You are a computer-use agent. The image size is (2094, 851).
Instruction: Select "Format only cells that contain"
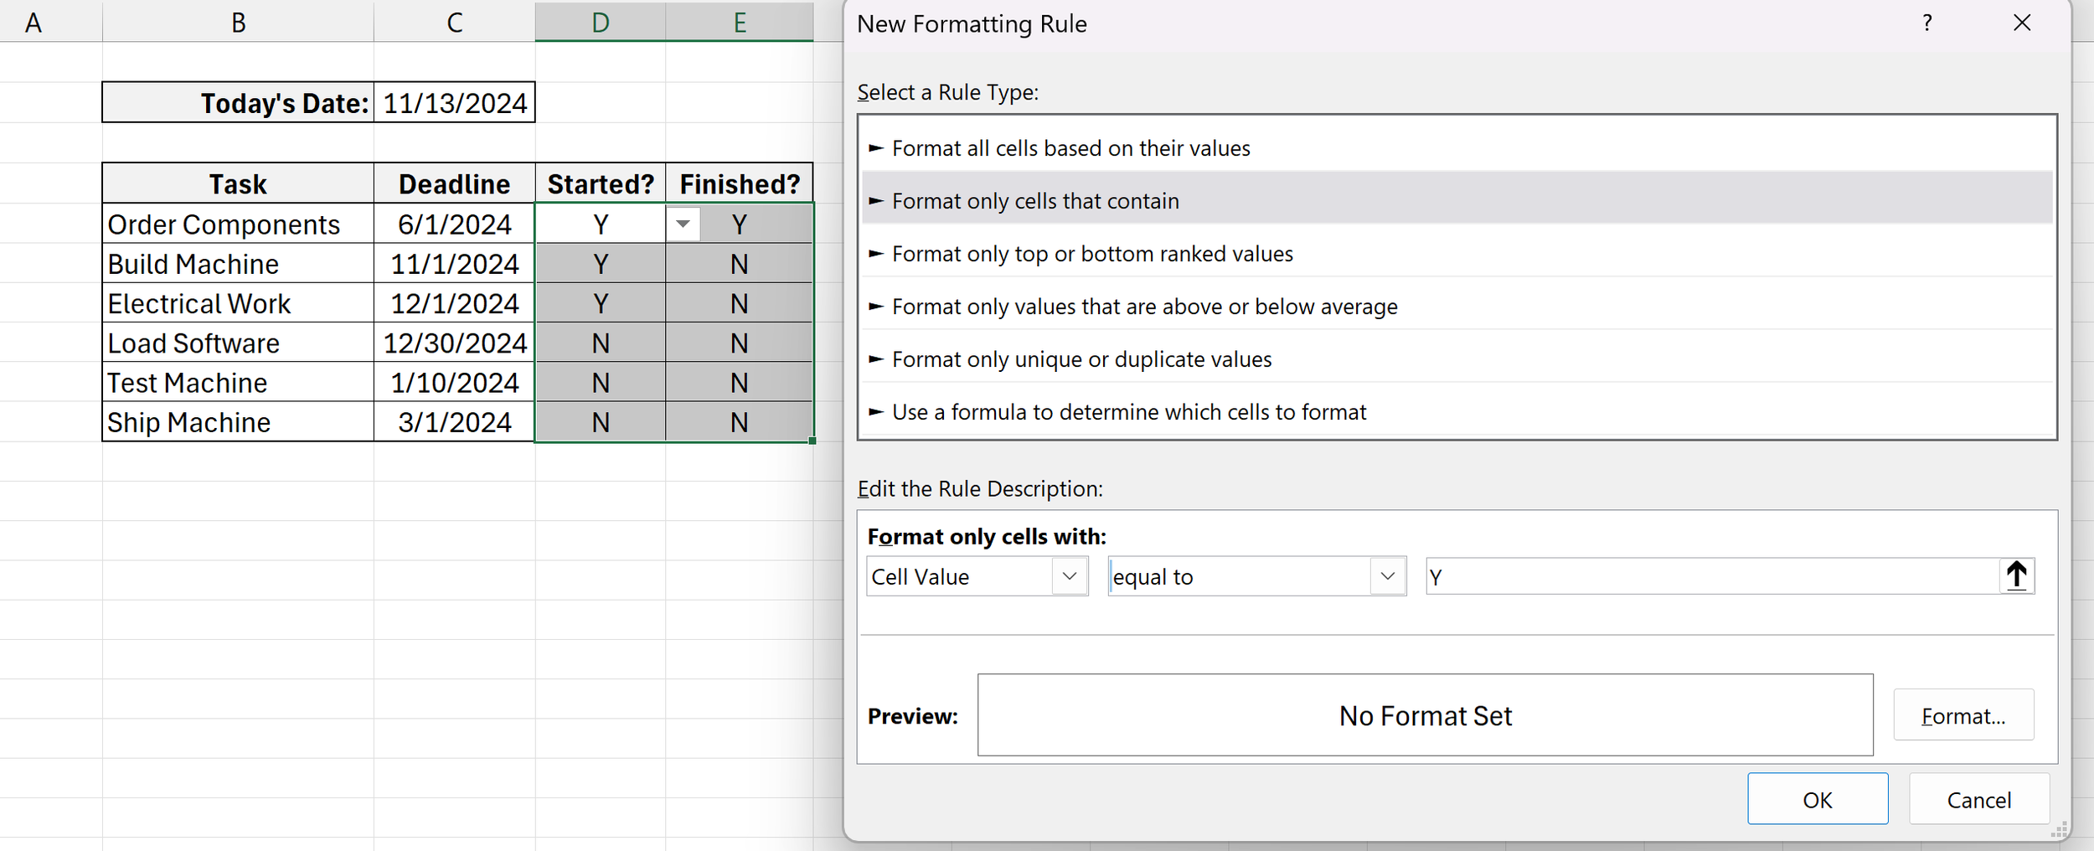pos(1035,200)
